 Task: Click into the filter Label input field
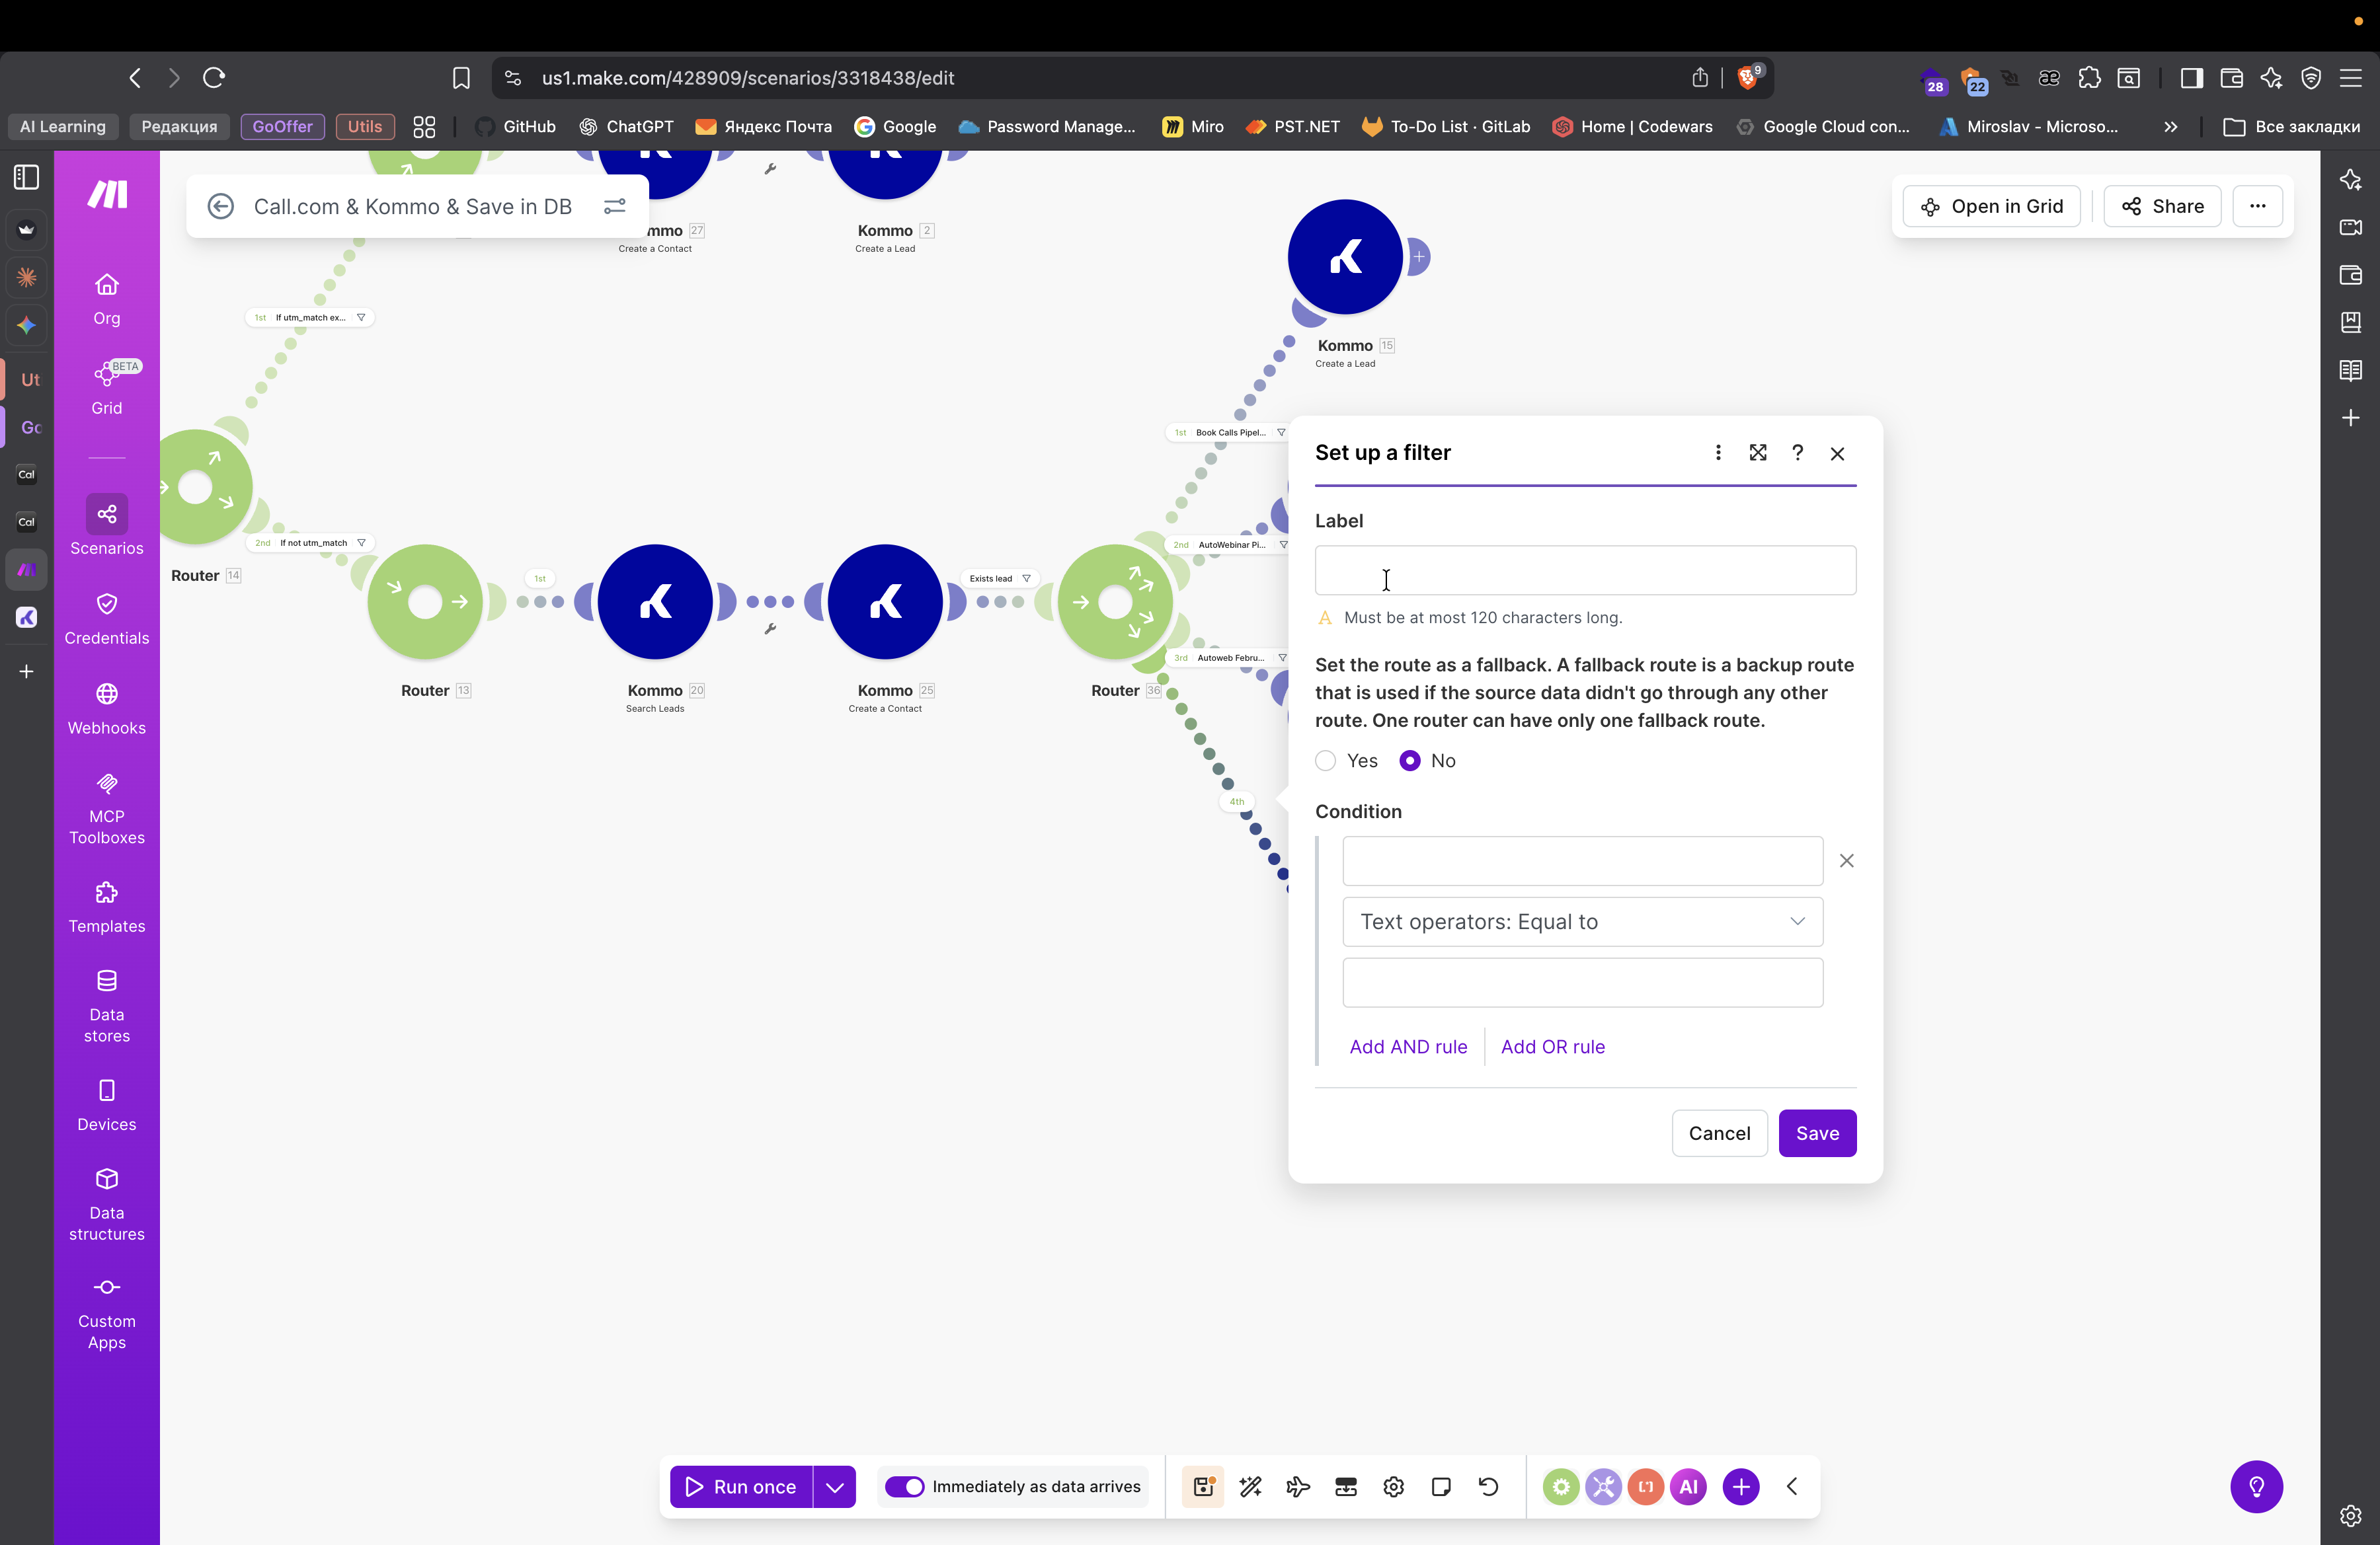pos(1584,571)
